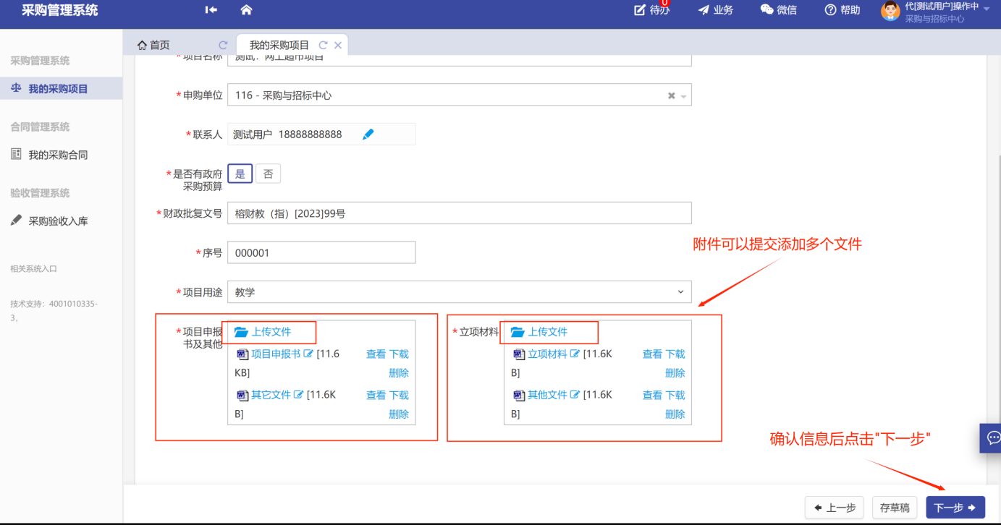Expand the 项目用途 dropdown
This screenshot has height=525, width=1001.
tap(680, 292)
